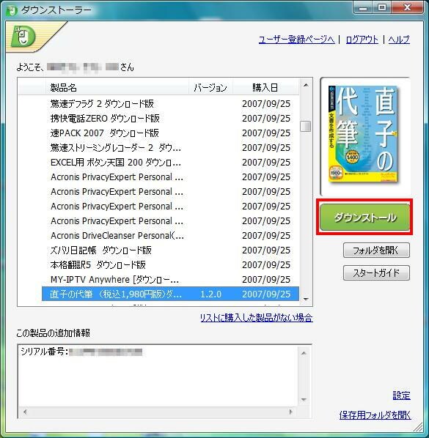Sort by the バージョン column header
Viewport: 429px width, 438px height.
[211, 88]
